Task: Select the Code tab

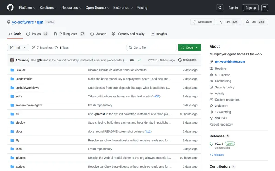Action: coord(15,34)
